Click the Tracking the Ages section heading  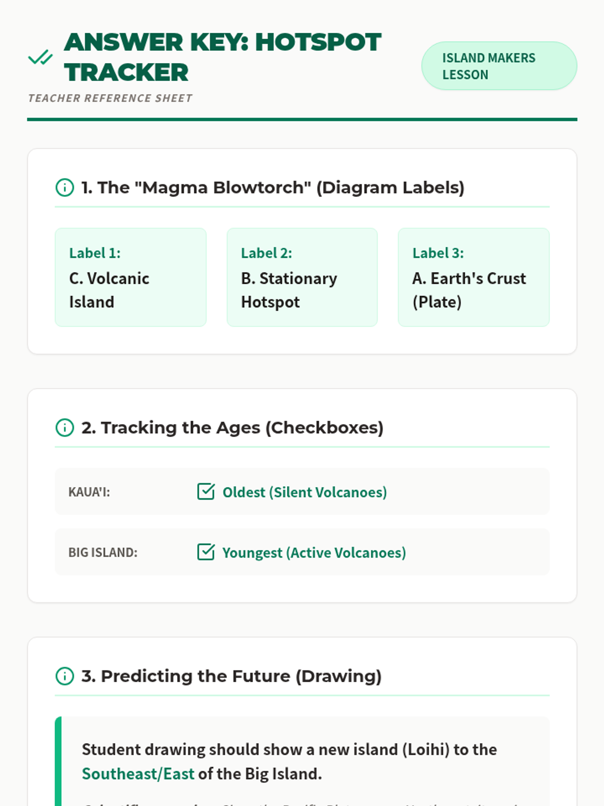tap(232, 428)
